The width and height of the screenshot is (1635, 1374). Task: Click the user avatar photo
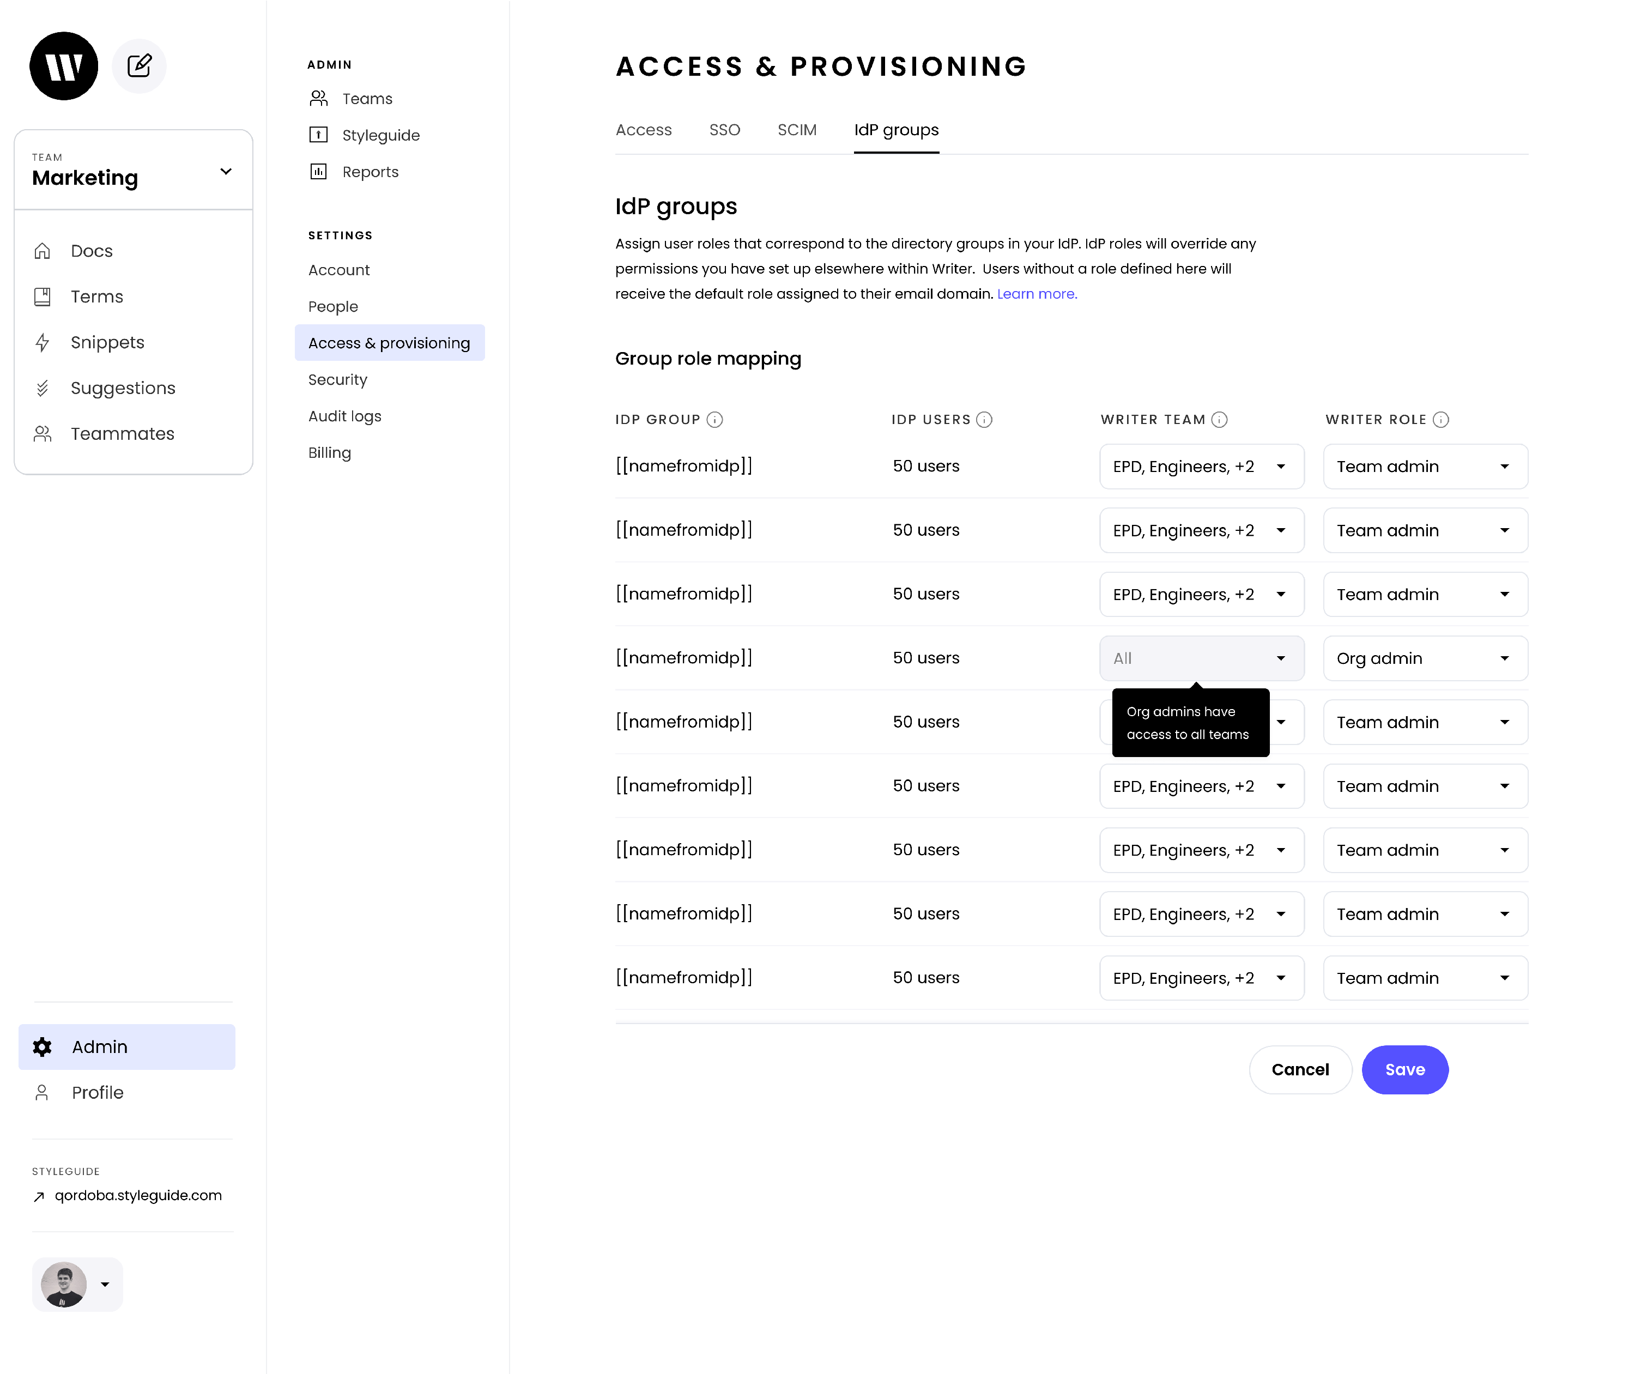pos(64,1285)
